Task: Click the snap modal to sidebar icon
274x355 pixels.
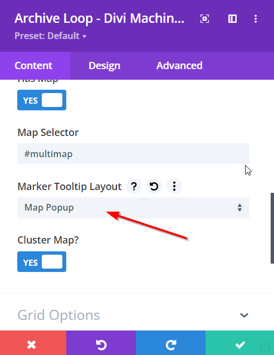Action: (x=232, y=18)
